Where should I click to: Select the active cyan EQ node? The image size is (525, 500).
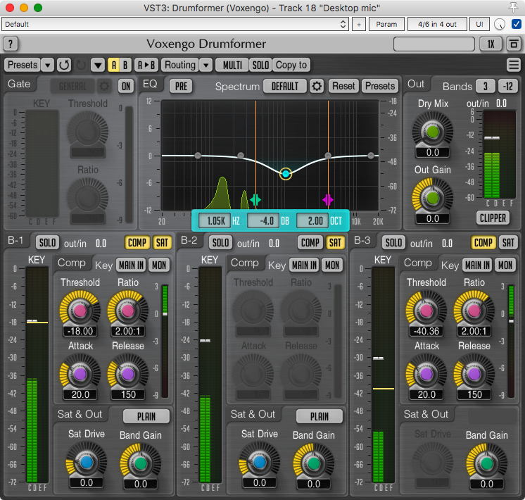pos(286,174)
